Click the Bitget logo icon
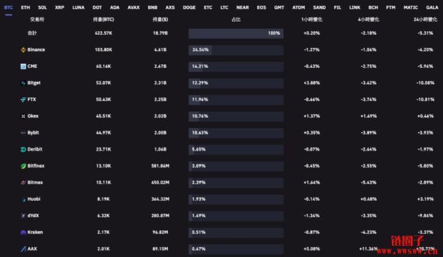 [23, 83]
